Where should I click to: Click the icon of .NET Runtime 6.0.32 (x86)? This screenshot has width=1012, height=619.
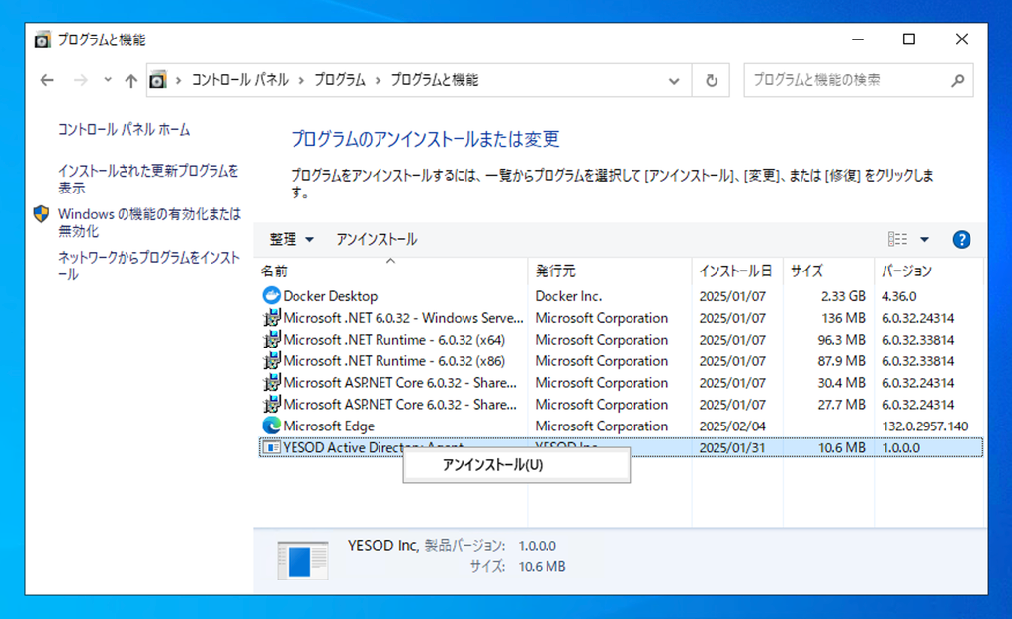coord(272,361)
